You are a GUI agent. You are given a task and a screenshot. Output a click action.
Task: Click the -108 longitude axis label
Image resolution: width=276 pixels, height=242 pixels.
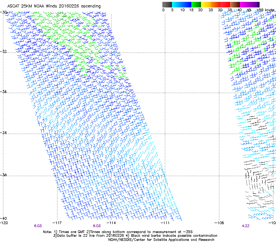click(x=219, y=223)
